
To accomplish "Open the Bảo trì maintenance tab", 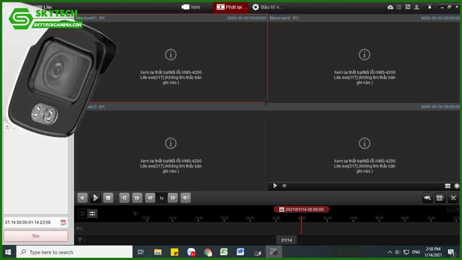I will (x=267, y=7).
